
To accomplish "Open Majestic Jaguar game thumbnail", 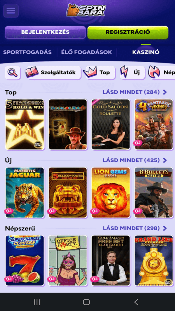I will [24, 192].
